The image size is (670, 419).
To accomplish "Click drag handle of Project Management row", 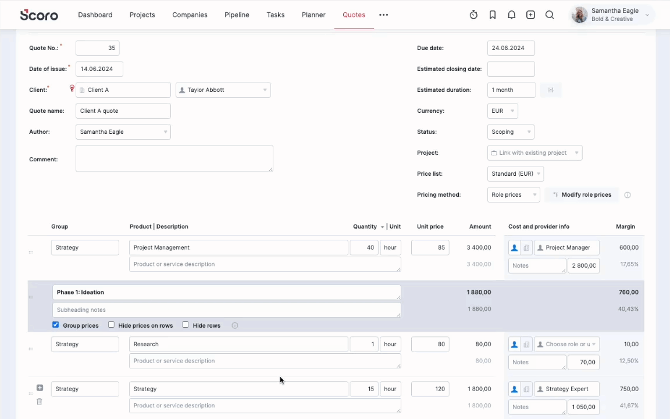I will [31, 252].
